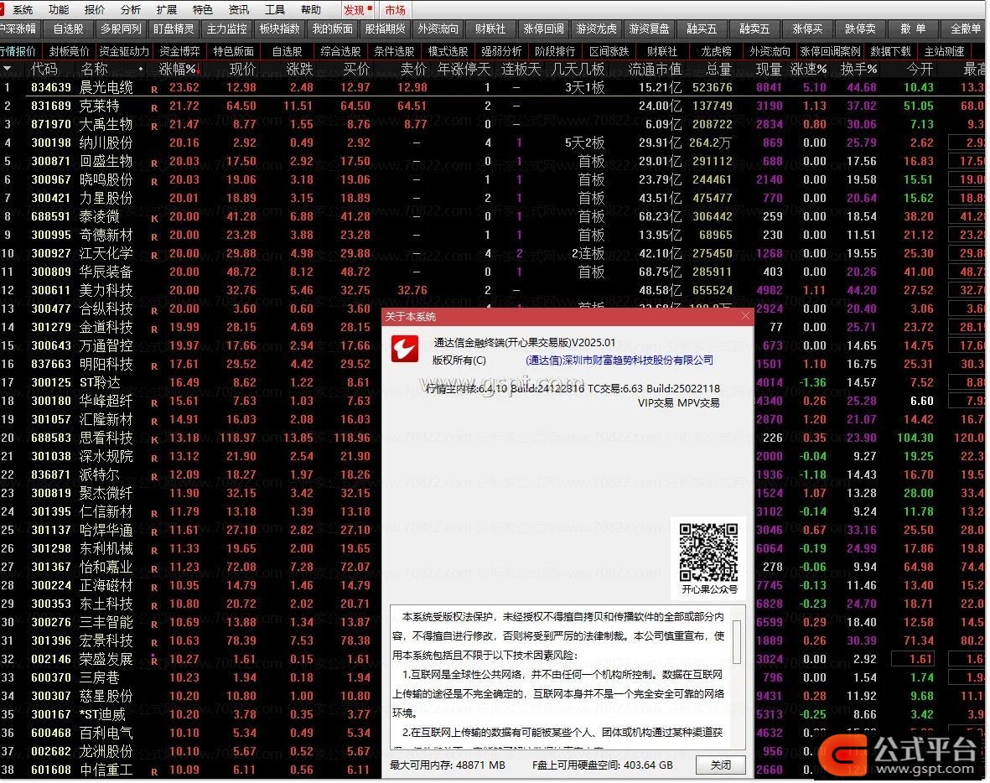990x783 pixels.
Task: Select the 强弱分析 tab
Action: [x=501, y=51]
